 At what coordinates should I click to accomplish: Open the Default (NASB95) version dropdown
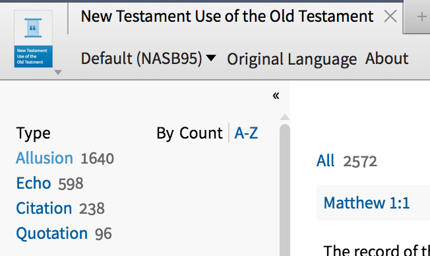point(148,59)
